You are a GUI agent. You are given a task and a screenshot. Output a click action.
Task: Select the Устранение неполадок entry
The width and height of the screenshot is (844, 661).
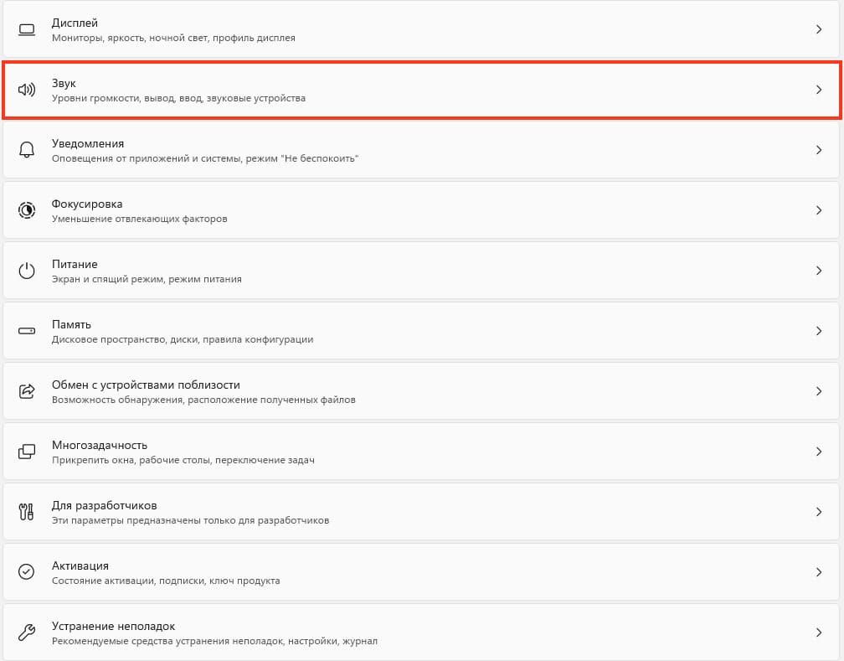coord(421,633)
